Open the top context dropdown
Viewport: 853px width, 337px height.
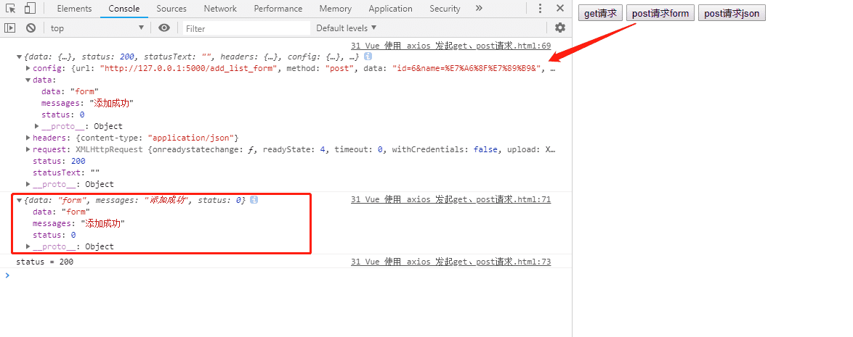pyautogui.click(x=97, y=28)
